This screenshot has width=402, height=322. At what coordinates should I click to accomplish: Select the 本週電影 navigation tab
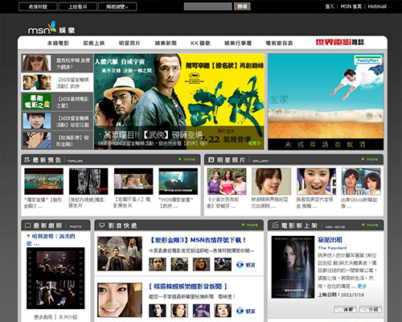(x=58, y=43)
